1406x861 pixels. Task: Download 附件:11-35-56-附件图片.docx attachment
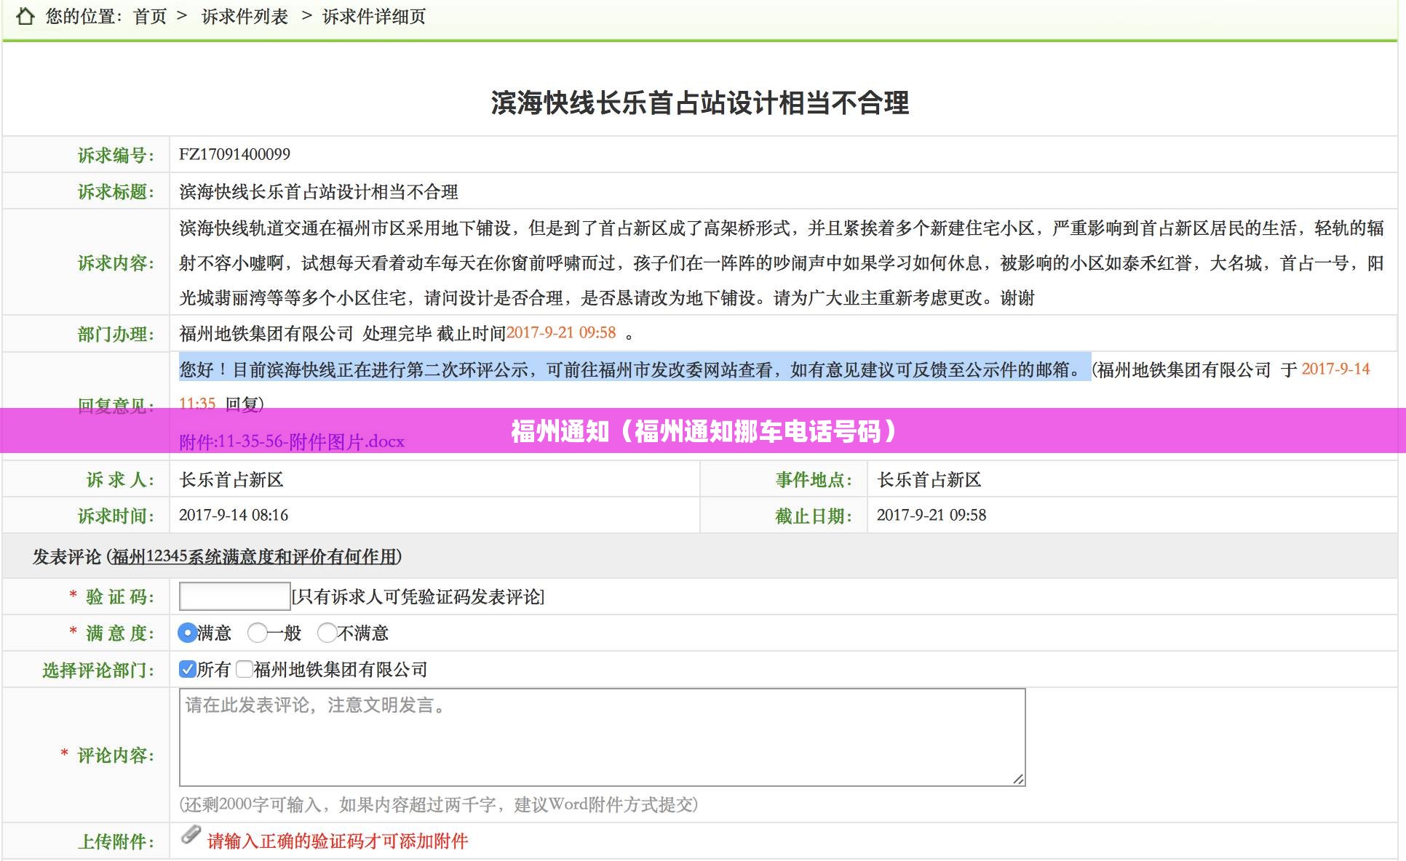point(291,442)
